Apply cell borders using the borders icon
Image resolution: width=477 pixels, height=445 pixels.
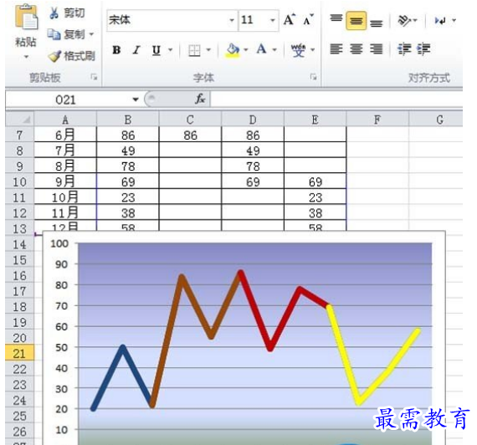194,50
